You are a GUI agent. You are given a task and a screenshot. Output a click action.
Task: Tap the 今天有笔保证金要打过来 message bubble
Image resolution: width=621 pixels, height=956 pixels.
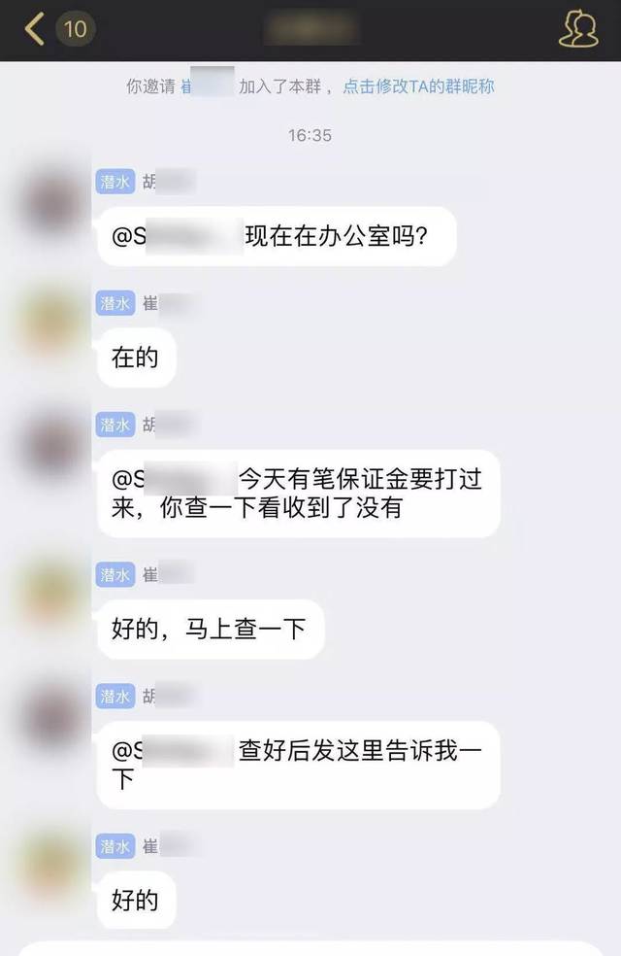[299, 494]
